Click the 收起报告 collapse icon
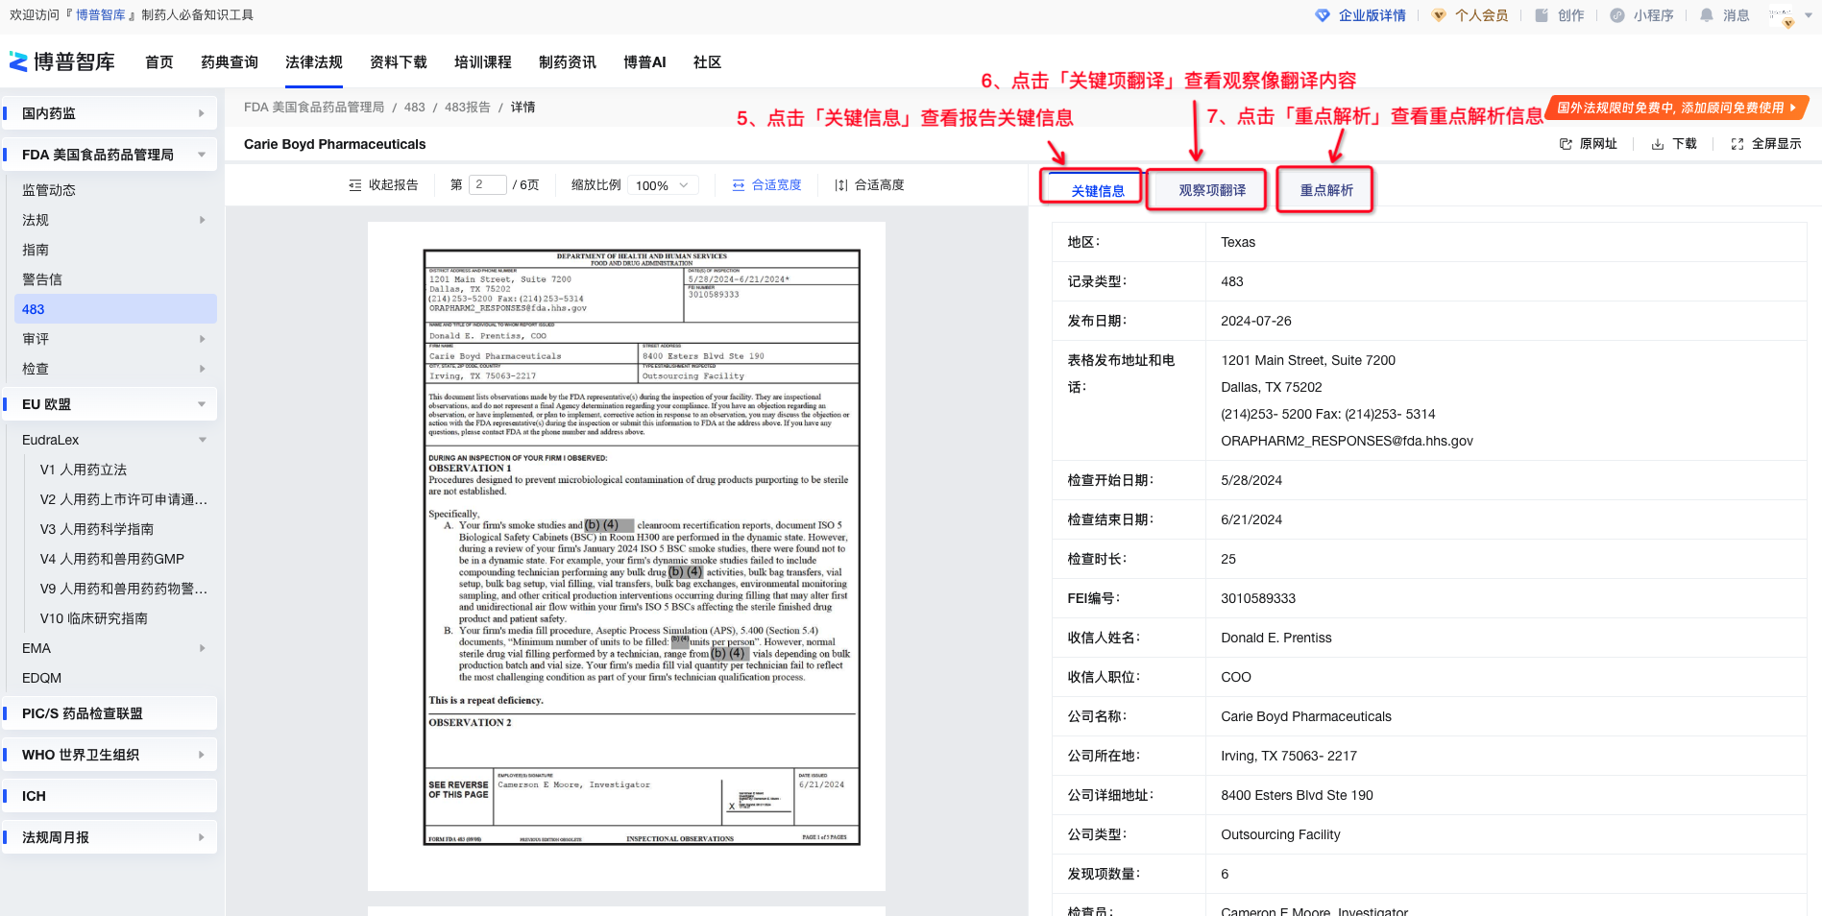 point(355,185)
